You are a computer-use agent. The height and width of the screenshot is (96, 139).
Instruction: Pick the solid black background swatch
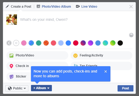(120, 43)
